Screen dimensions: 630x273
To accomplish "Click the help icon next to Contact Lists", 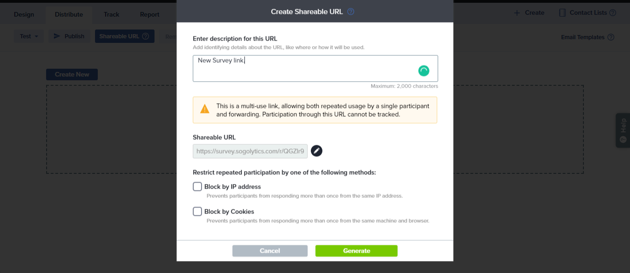I will [x=612, y=13].
